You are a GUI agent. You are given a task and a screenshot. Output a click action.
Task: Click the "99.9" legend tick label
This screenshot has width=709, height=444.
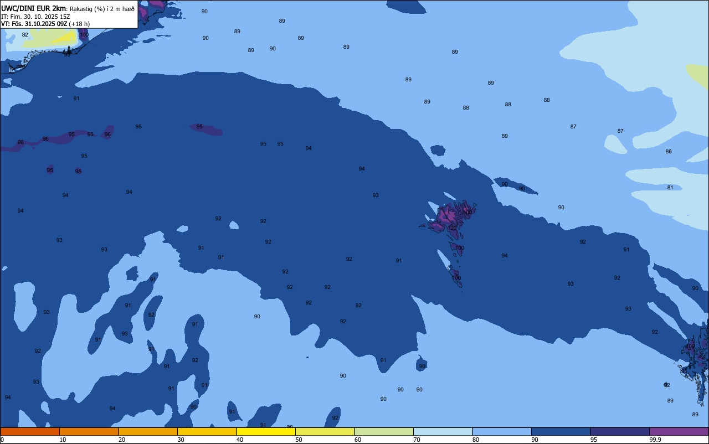pos(655,440)
